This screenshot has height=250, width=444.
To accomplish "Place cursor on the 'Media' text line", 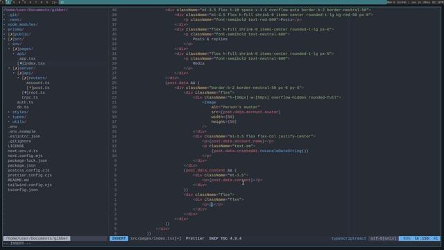I will pyautogui.click(x=198, y=63).
